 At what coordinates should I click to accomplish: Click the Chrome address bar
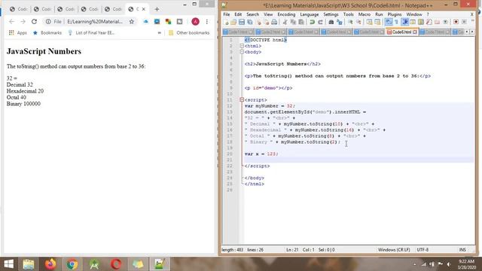point(95,22)
